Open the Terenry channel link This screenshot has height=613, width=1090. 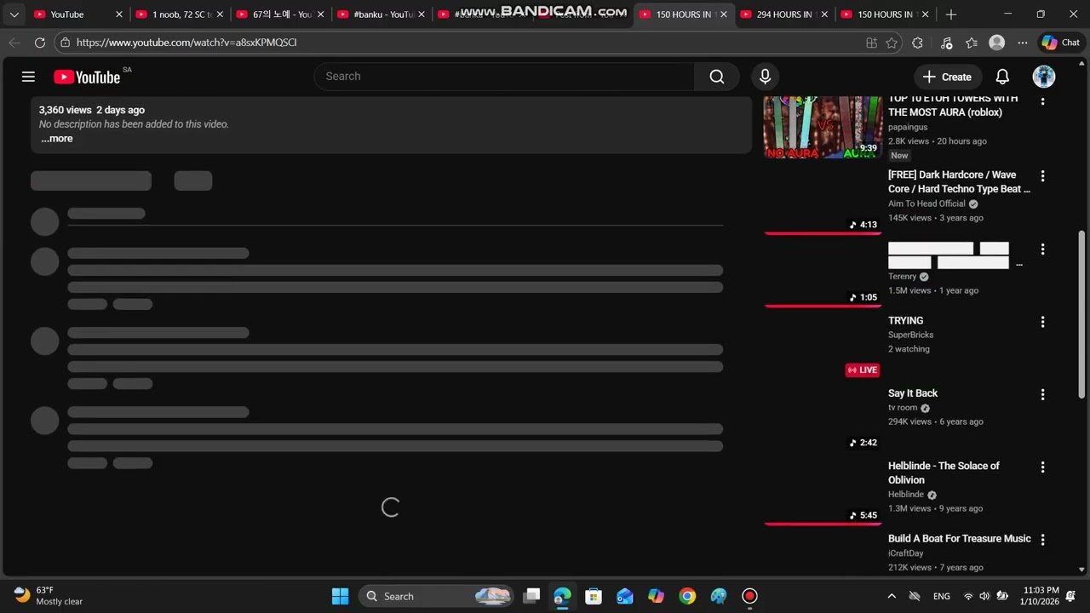(x=902, y=277)
